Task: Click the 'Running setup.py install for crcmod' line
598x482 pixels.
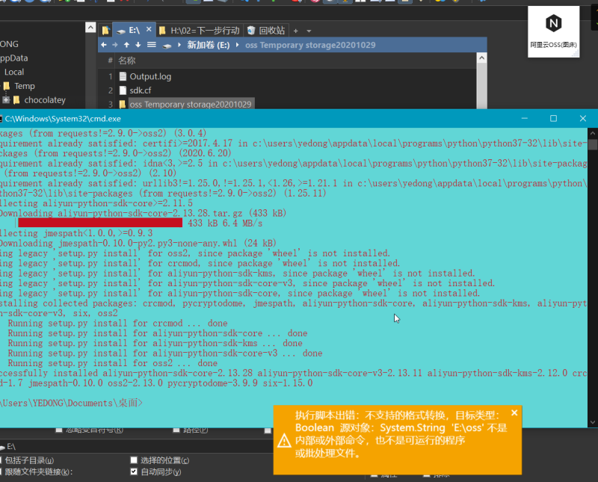Action: (118, 324)
